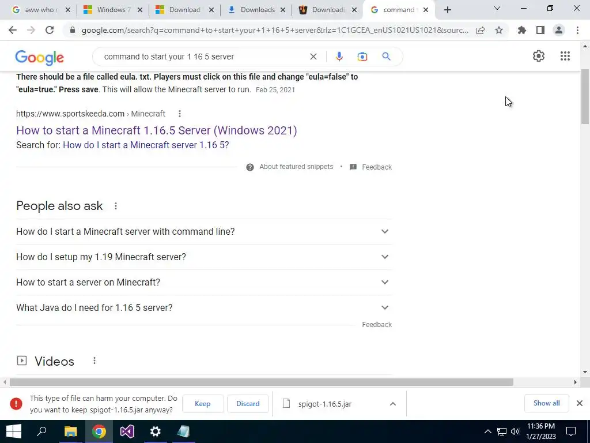The height and width of the screenshot is (443, 590).
Task: Click the vertical scrollbar thumb
Action: (x=585, y=96)
